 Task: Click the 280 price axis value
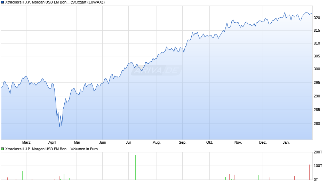point(317,124)
